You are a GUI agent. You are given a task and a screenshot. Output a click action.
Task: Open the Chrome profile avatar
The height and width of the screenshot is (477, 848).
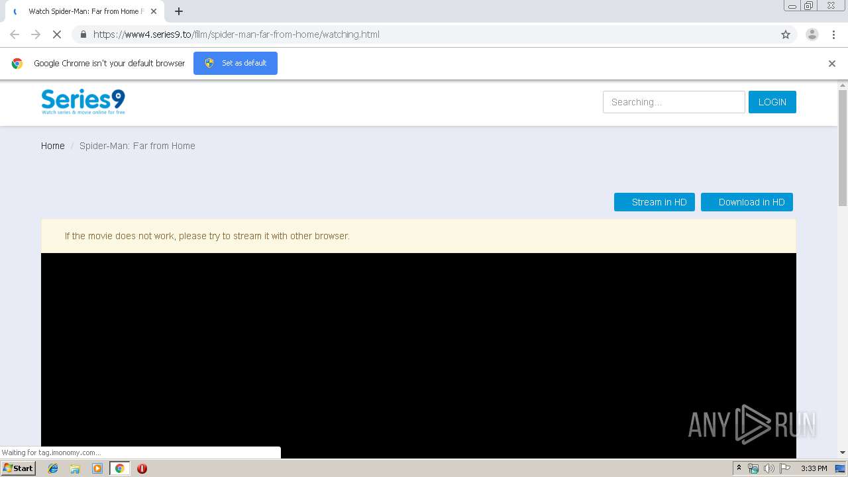coord(812,34)
